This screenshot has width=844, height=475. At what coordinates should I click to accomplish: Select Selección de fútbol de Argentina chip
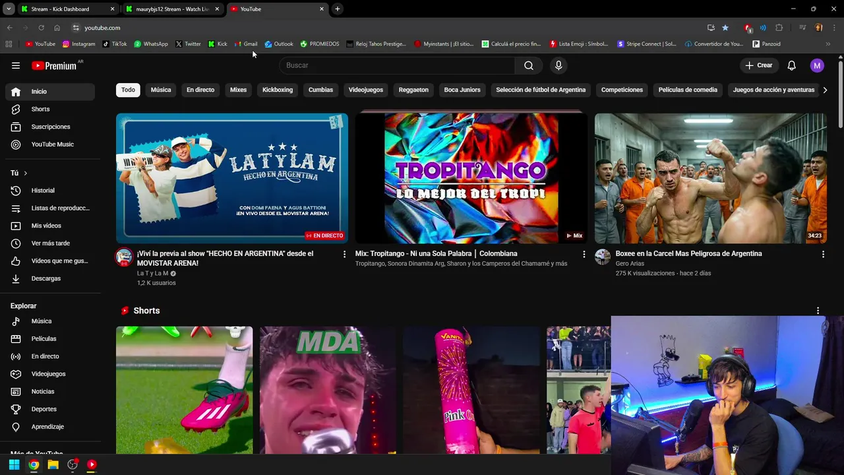(541, 90)
